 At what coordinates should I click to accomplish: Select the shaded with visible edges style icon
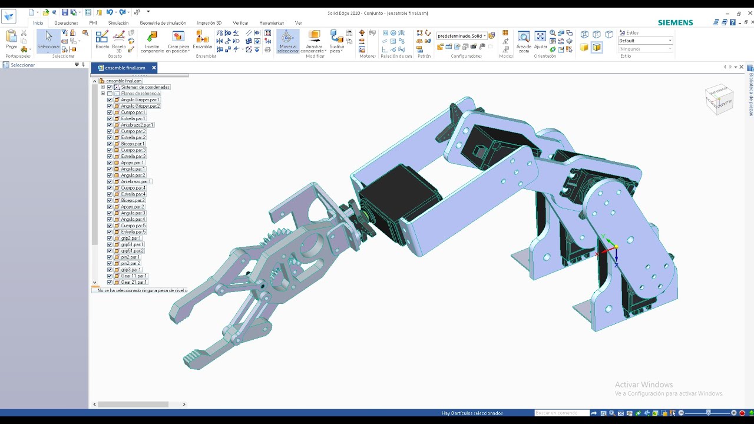597,47
